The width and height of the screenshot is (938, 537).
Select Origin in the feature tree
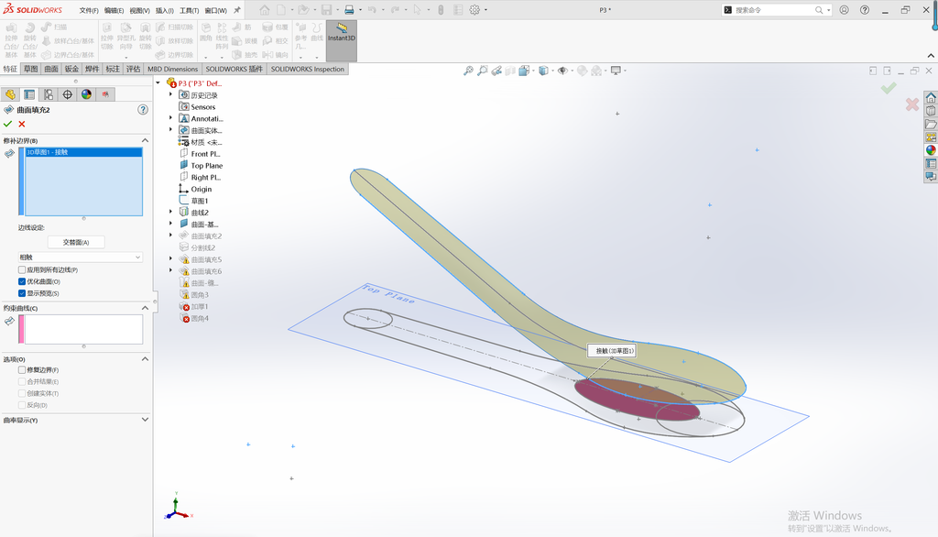tap(201, 189)
